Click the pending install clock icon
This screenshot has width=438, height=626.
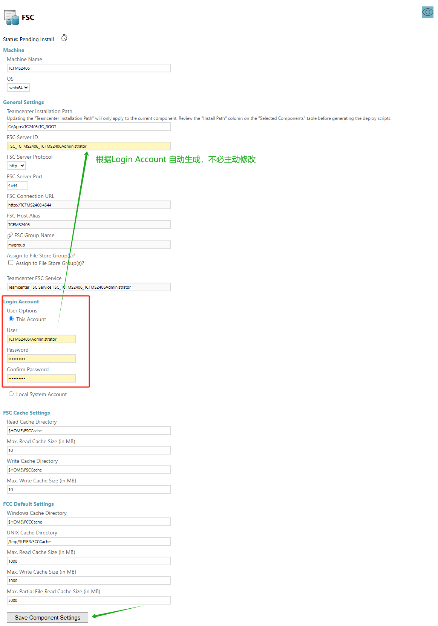coord(64,38)
